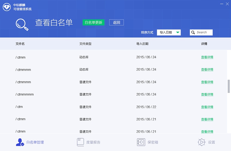Click the 白名单更新 green button
This screenshot has height=151, width=231.
(93, 22)
